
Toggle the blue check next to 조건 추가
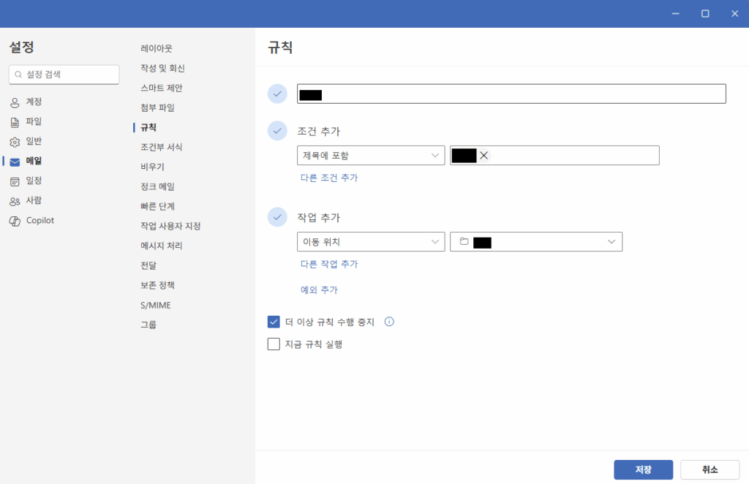[277, 131]
